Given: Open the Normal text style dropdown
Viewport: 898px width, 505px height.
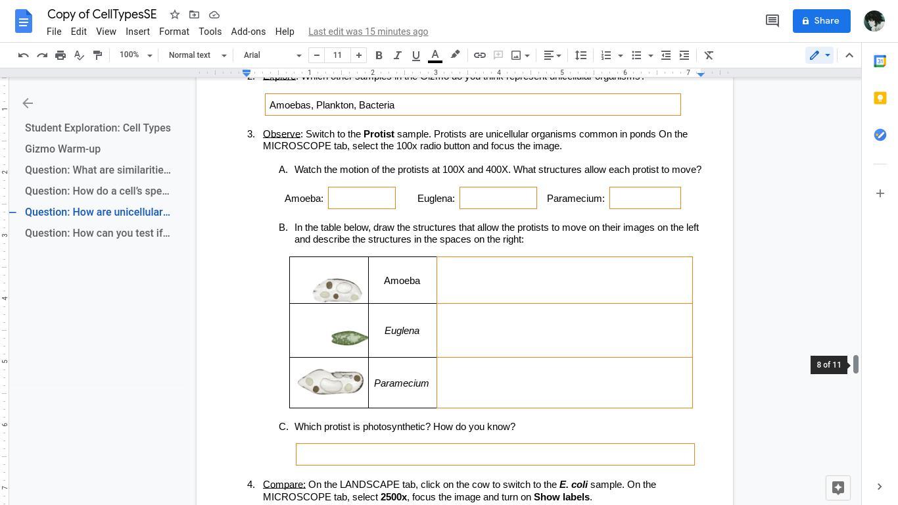Looking at the screenshot, I should click(197, 55).
